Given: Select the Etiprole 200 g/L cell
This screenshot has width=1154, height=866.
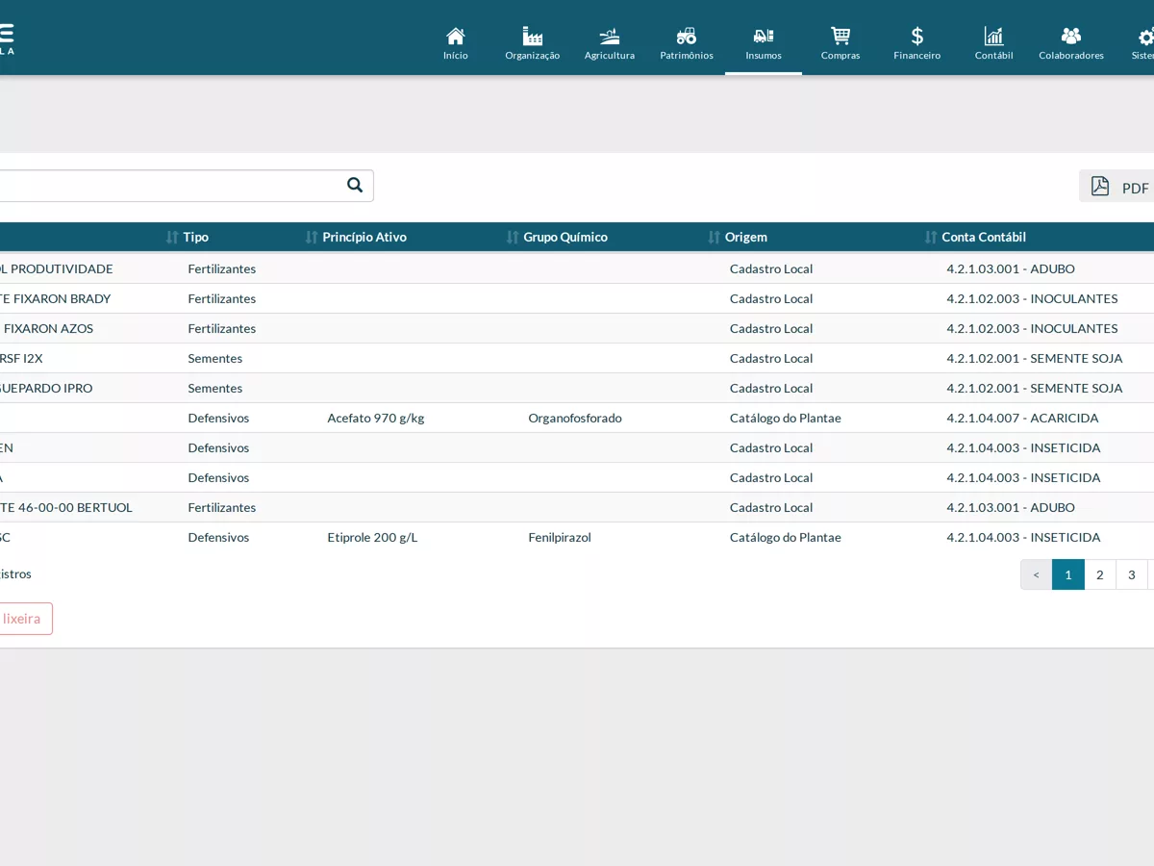Looking at the screenshot, I should [x=372, y=537].
